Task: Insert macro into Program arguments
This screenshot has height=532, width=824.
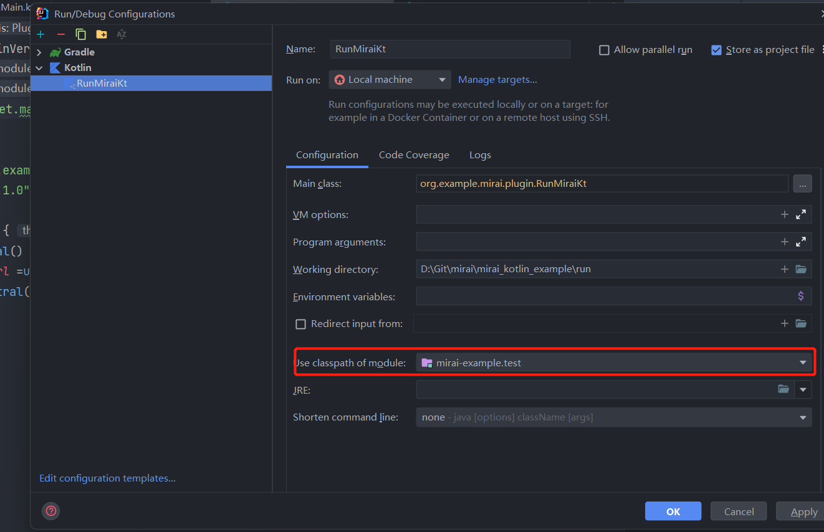Action: [785, 242]
